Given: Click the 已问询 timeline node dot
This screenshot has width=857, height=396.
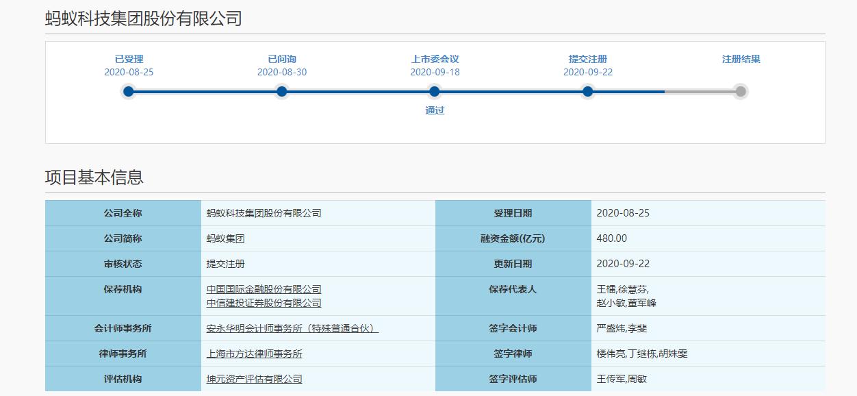Looking at the screenshot, I should tap(281, 92).
